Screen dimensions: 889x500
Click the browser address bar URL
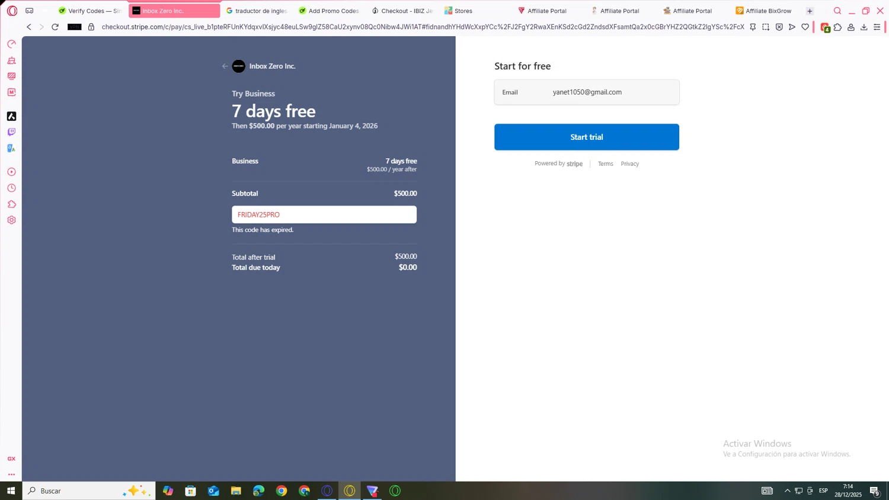tap(423, 27)
